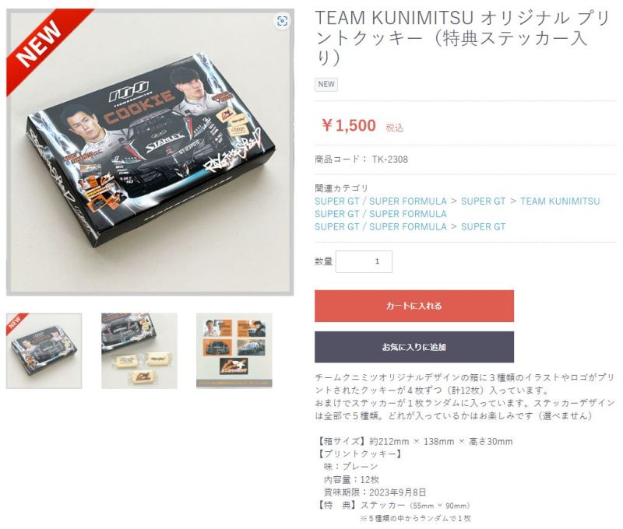
Task: Click the カートに入れる button
Action: (414, 306)
